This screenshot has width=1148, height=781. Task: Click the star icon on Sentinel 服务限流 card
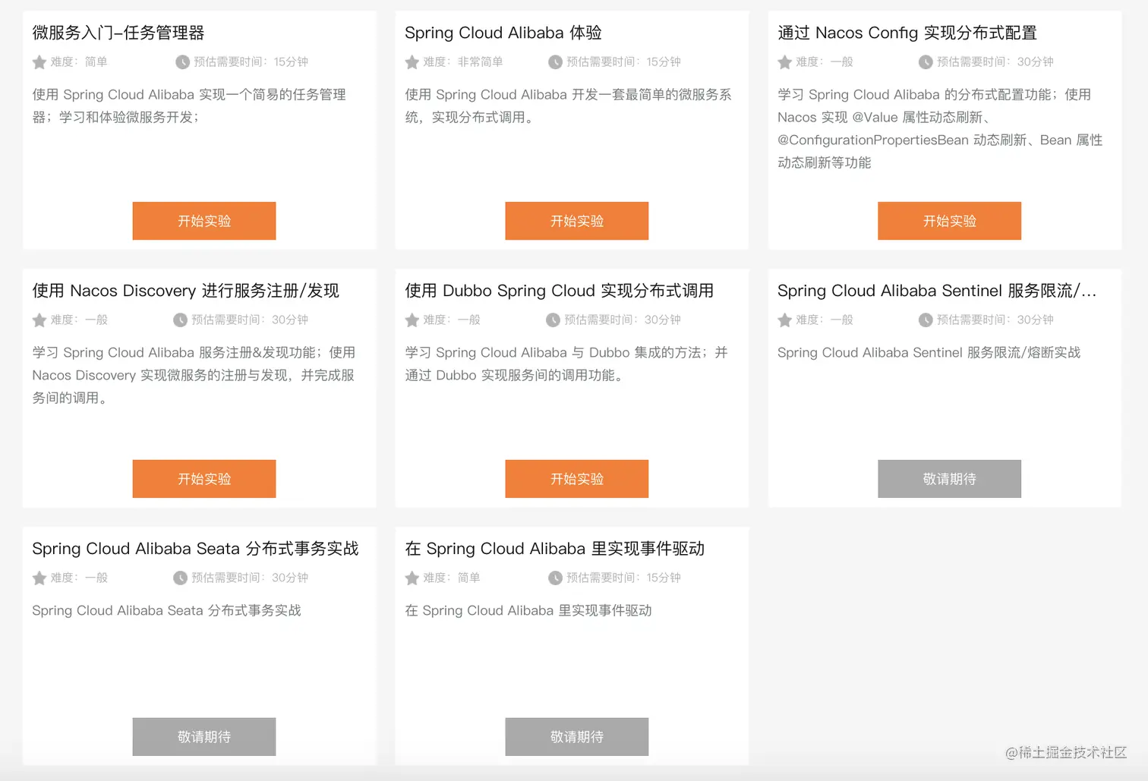tap(785, 320)
